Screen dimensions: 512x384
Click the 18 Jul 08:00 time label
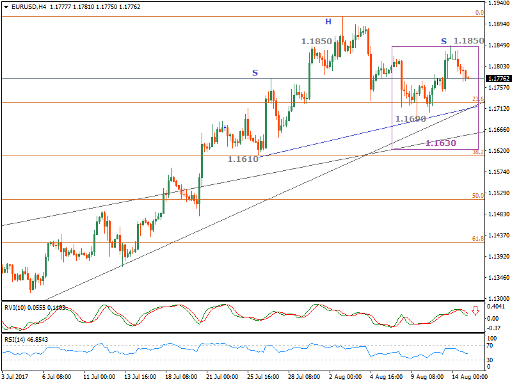coord(181,377)
